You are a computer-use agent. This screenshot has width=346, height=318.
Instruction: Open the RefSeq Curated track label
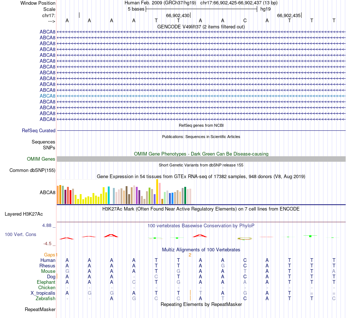click(x=39, y=131)
